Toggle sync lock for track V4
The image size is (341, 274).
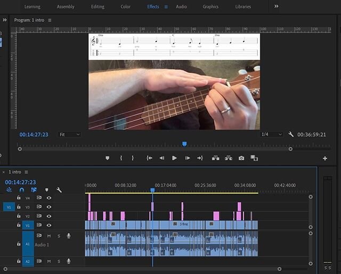[39, 197]
